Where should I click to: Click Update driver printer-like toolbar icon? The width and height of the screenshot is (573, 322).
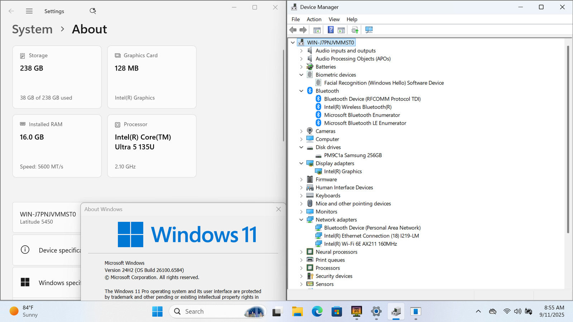(x=355, y=30)
